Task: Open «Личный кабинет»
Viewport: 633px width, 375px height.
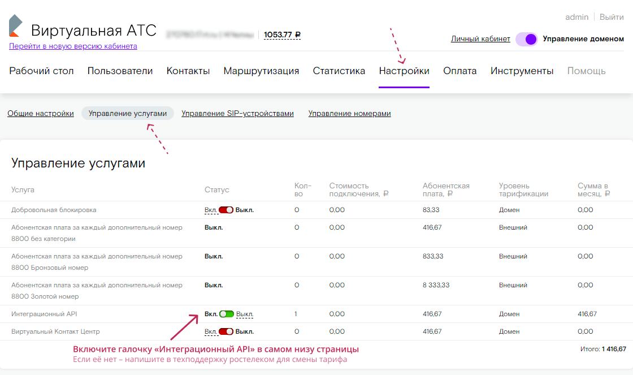Action: (x=480, y=38)
